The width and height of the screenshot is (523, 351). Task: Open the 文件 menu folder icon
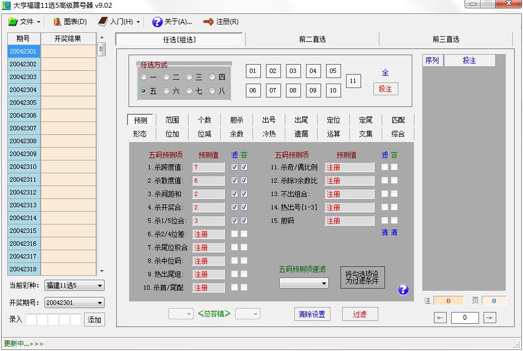(x=13, y=22)
